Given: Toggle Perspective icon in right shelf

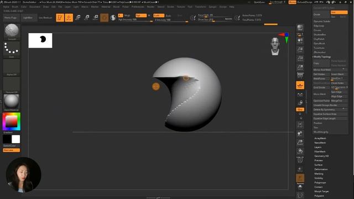Looking at the screenshot, I should pos(300,76).
